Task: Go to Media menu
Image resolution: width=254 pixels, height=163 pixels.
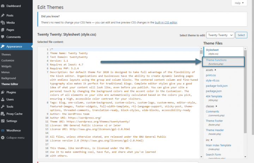Action: (x=11, y=23)
